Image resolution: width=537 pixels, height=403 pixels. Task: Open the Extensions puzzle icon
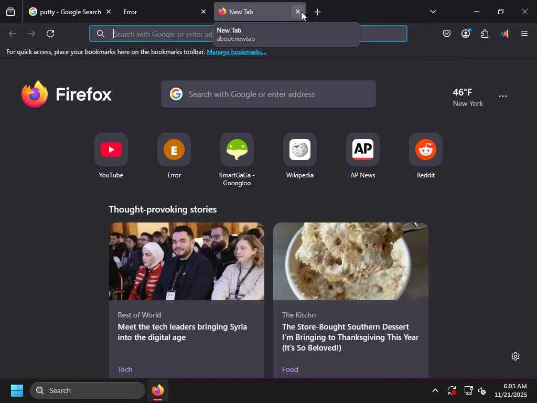pos(485,34)
